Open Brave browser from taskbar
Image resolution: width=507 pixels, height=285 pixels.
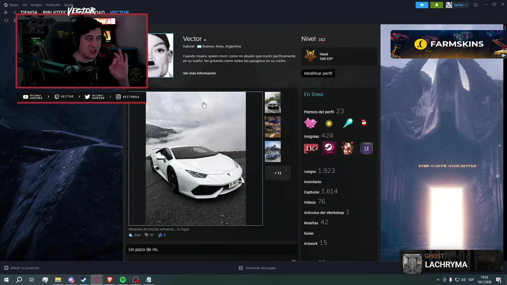(110, 280)
